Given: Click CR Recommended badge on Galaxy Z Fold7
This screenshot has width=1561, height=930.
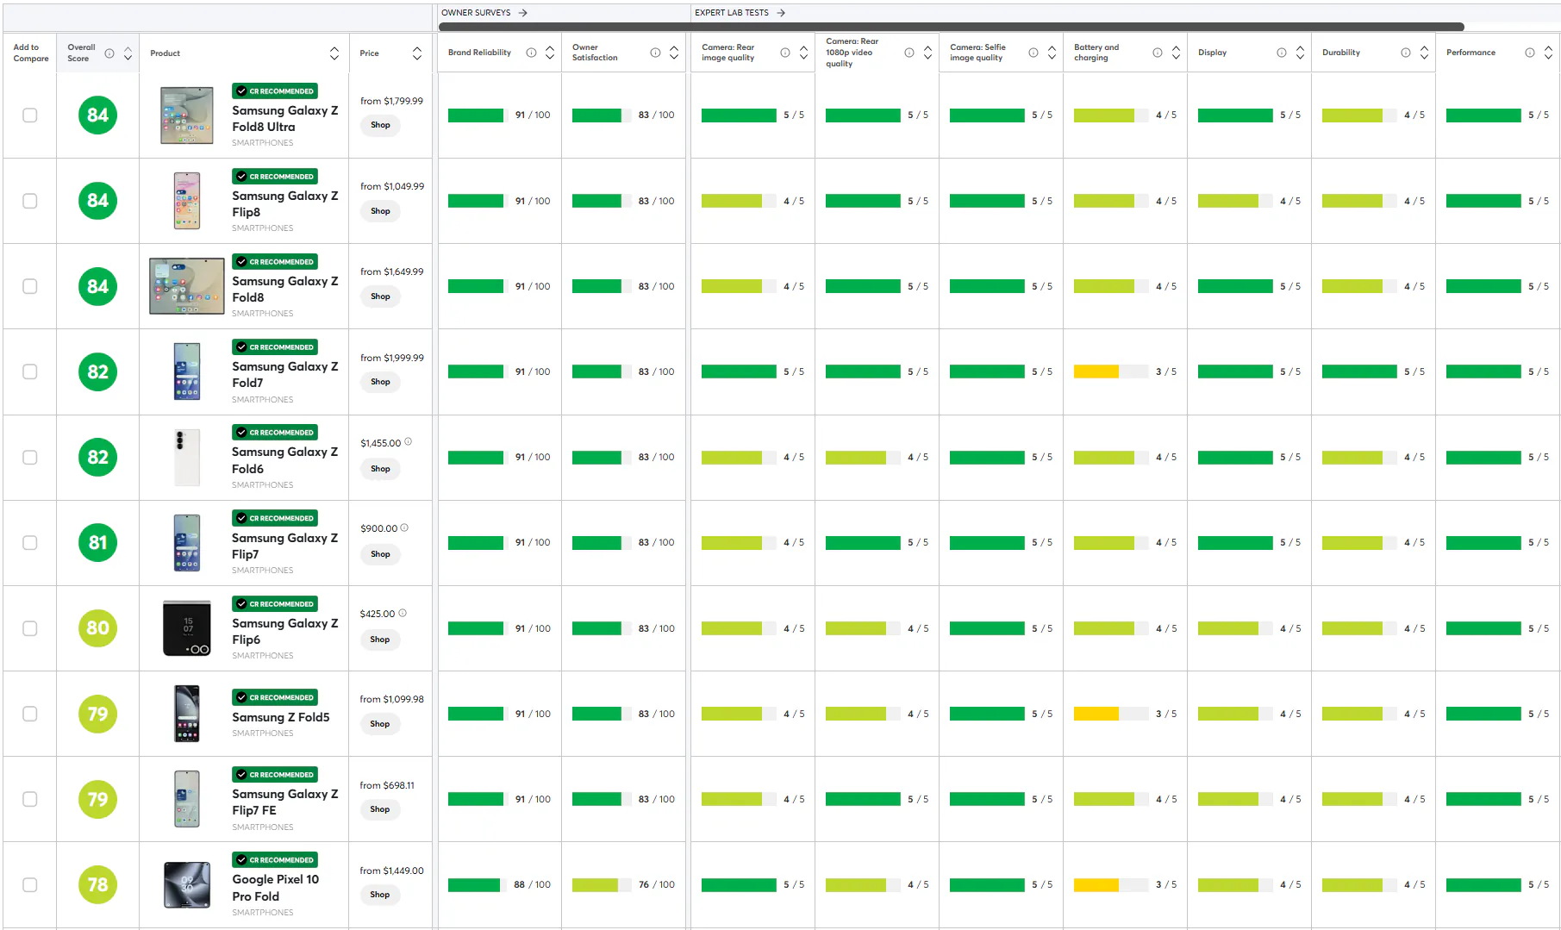Looking at the screenshot, I should click(275, 347).
